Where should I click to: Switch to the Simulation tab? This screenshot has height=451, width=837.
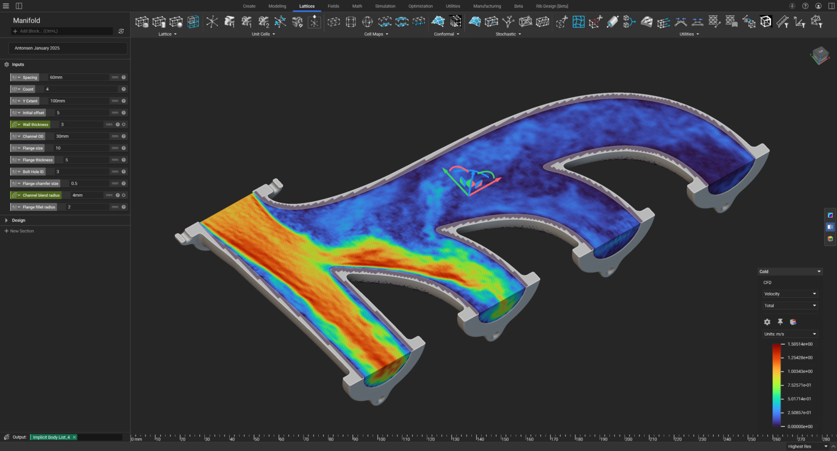385,6
